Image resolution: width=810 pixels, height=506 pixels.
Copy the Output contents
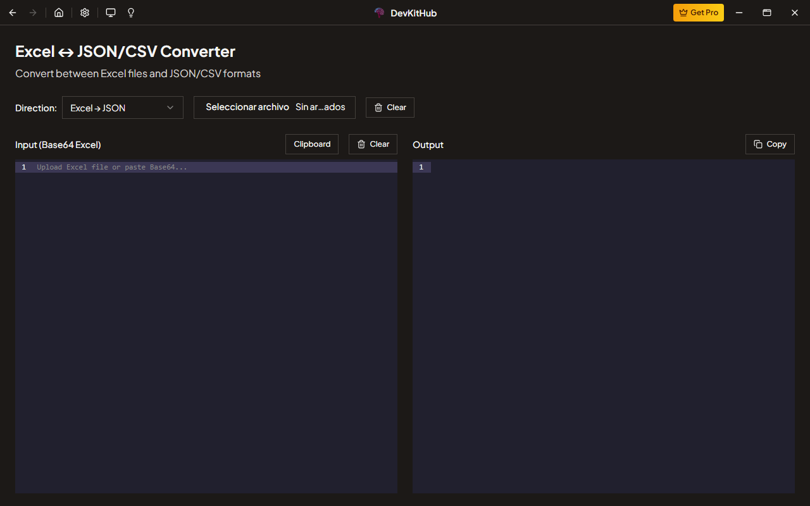770,144
